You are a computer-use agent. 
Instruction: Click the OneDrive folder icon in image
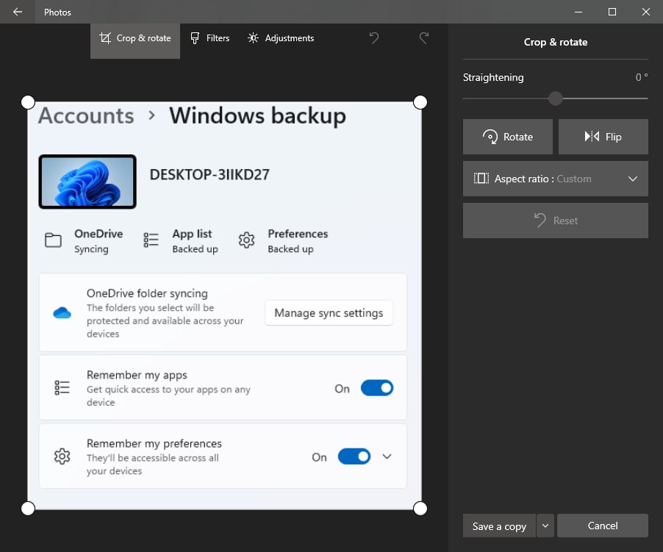pyautogui.click(x=53, y=240)
